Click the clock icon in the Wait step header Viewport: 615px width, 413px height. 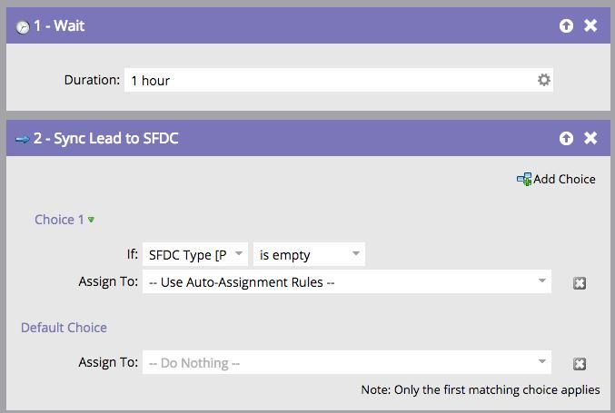[23, 26]
